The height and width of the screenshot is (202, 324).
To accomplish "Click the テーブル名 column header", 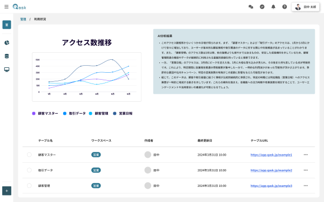I will (45, 141).
